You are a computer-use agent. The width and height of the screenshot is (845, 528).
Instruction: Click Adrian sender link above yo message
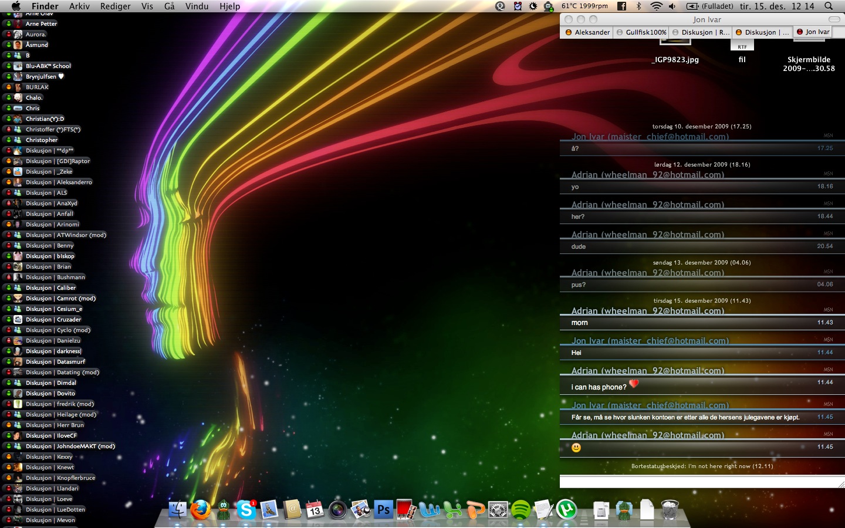[x=648, y=174]
